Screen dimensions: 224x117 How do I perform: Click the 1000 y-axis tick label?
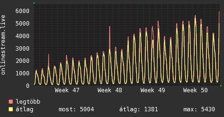click(x=22, y=73)
